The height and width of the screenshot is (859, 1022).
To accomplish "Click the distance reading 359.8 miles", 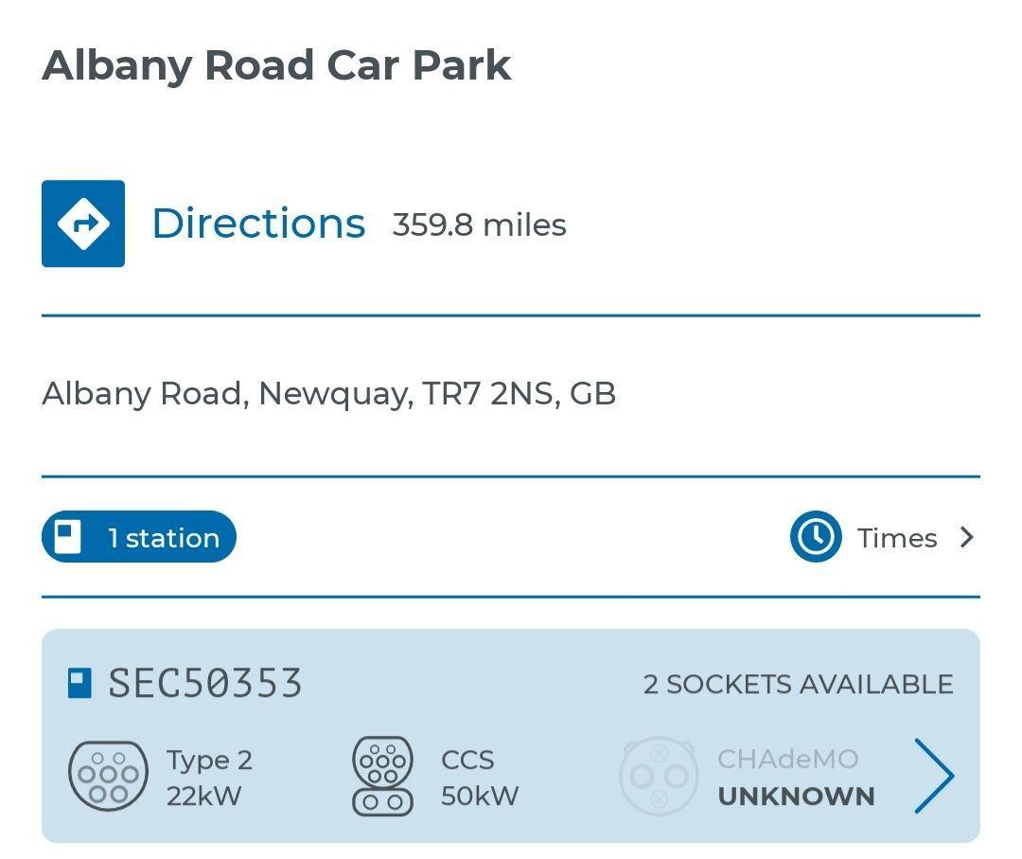I will click(479, 225).
